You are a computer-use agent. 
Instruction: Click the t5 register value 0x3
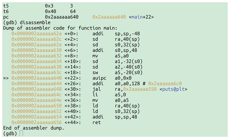click(49, 6)
